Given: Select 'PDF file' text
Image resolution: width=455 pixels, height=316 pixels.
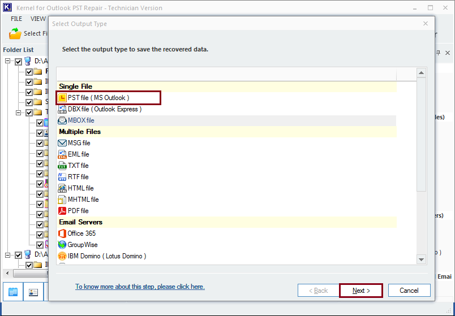Looking at the screenshot, I should tap(78, 211).
